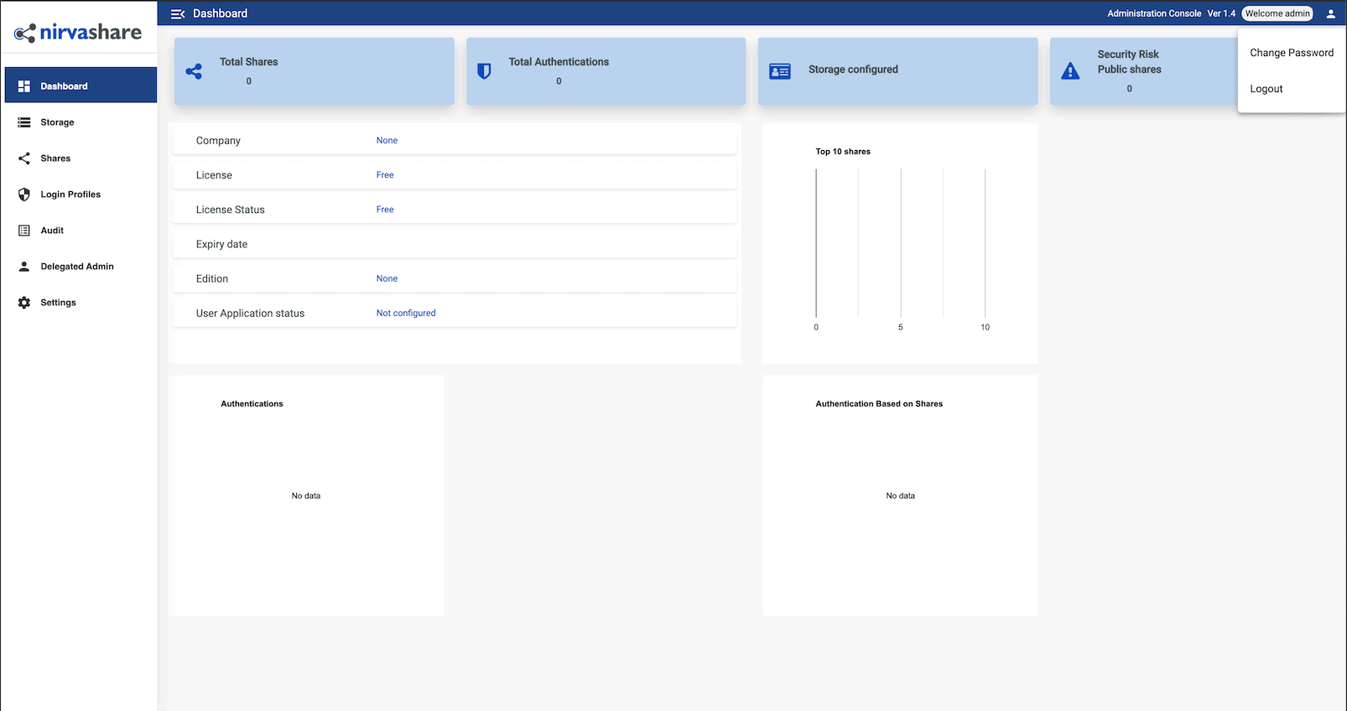Open the Storage page from sidebar

click(x=57, y=122)
